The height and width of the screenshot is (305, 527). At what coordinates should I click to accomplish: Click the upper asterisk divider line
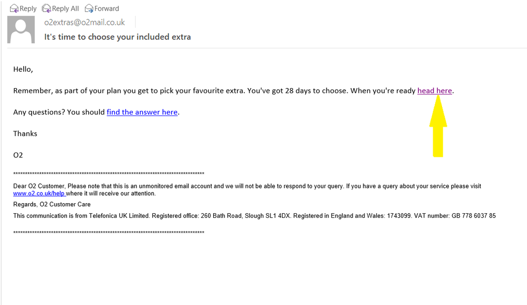tap(109, 174)
